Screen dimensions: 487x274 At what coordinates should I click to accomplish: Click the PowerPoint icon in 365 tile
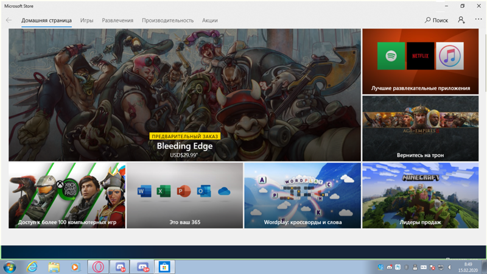[x=184, y=191]
